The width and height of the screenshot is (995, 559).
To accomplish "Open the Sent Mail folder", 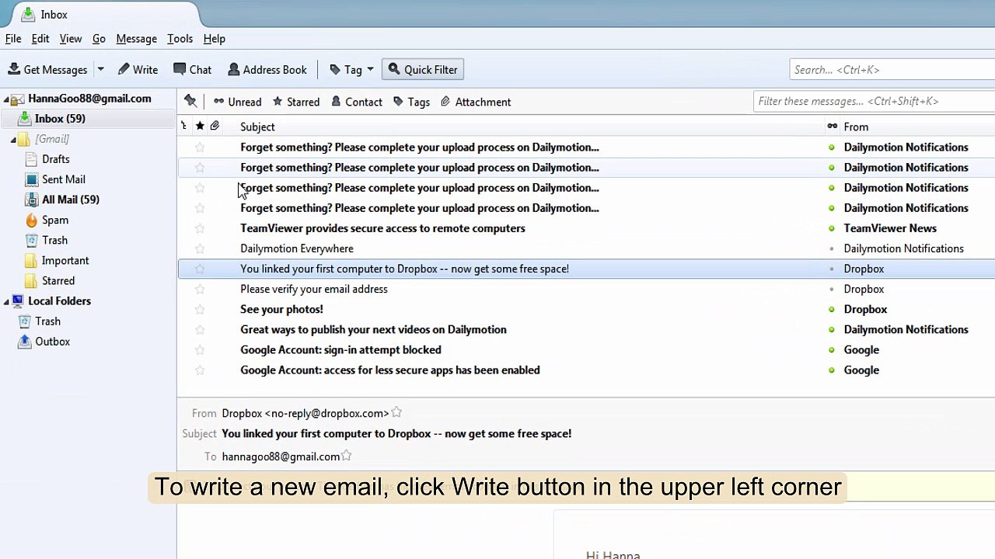I will tap(63, 179).
